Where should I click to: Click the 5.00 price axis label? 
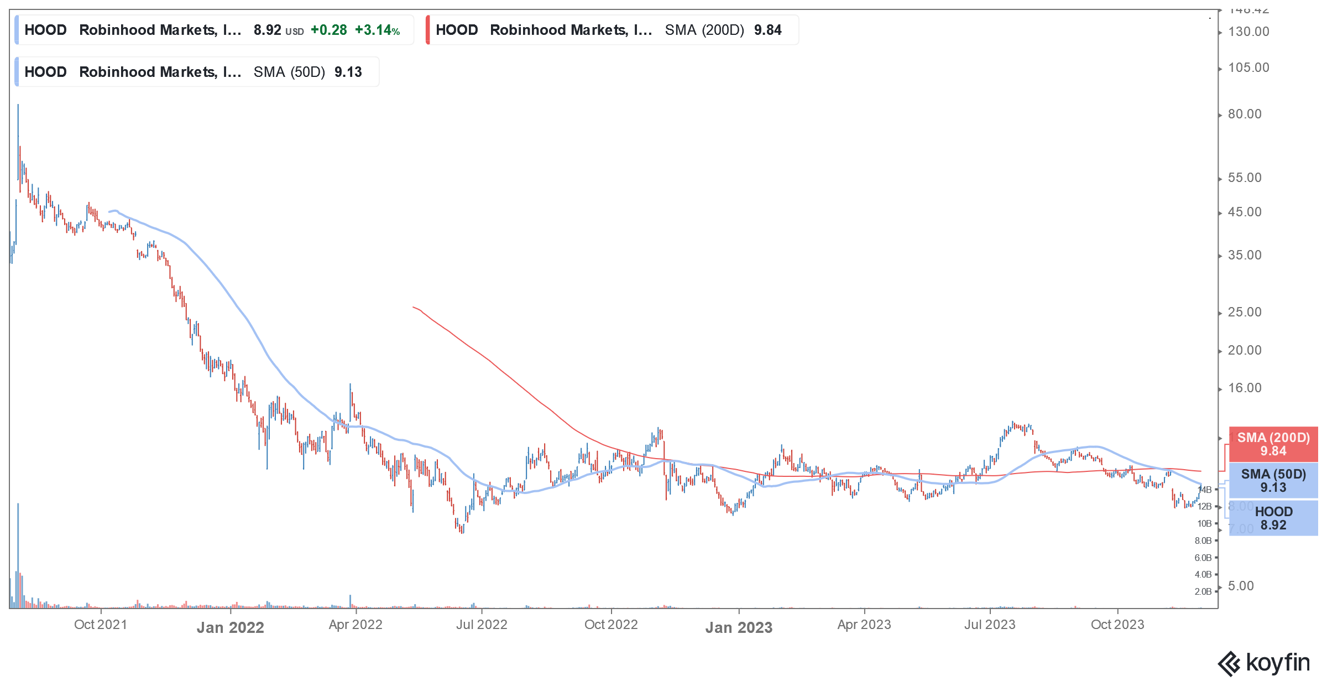pyautogui.click(x=1241, y=586)
